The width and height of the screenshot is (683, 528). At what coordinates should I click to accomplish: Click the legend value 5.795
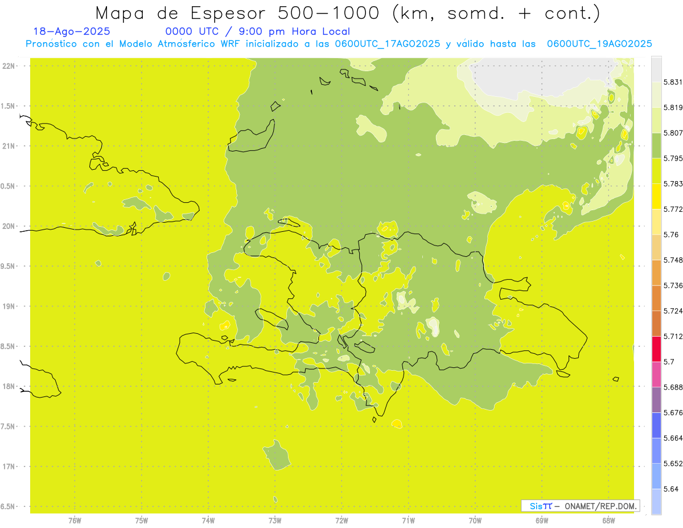(673, 158)
